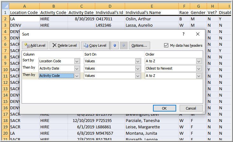Uncheck My data has headers
The height and width of the screenshot is (142, 233).
coord(166,45)
